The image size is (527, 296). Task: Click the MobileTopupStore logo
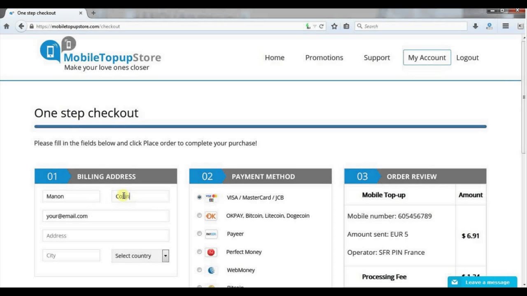(100, 54)
